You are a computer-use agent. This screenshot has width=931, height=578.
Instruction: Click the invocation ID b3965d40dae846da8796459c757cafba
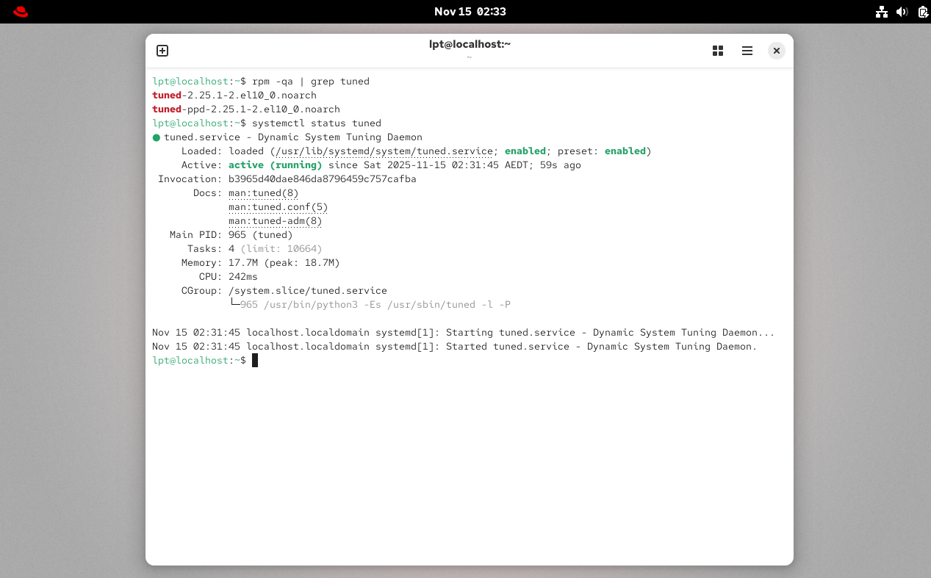click(322, 179)
